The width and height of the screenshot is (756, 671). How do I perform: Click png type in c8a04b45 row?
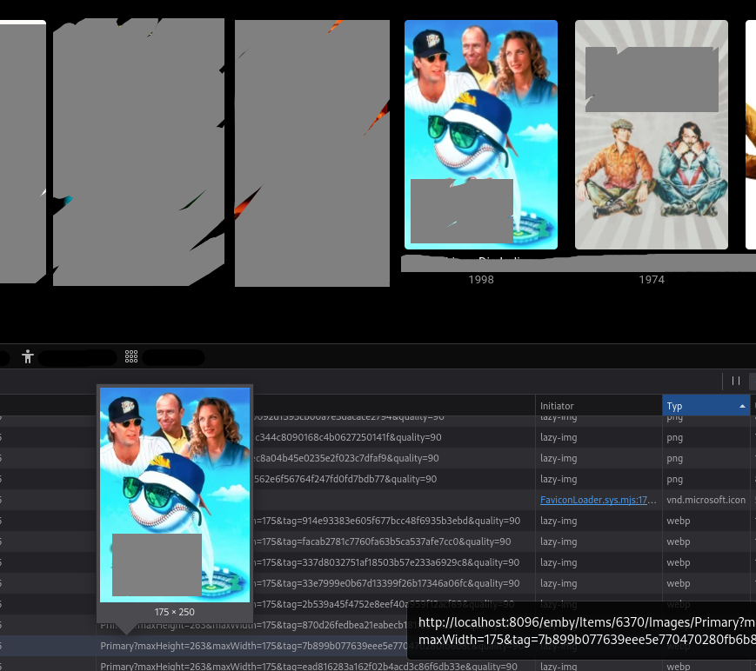pos(674,458)
